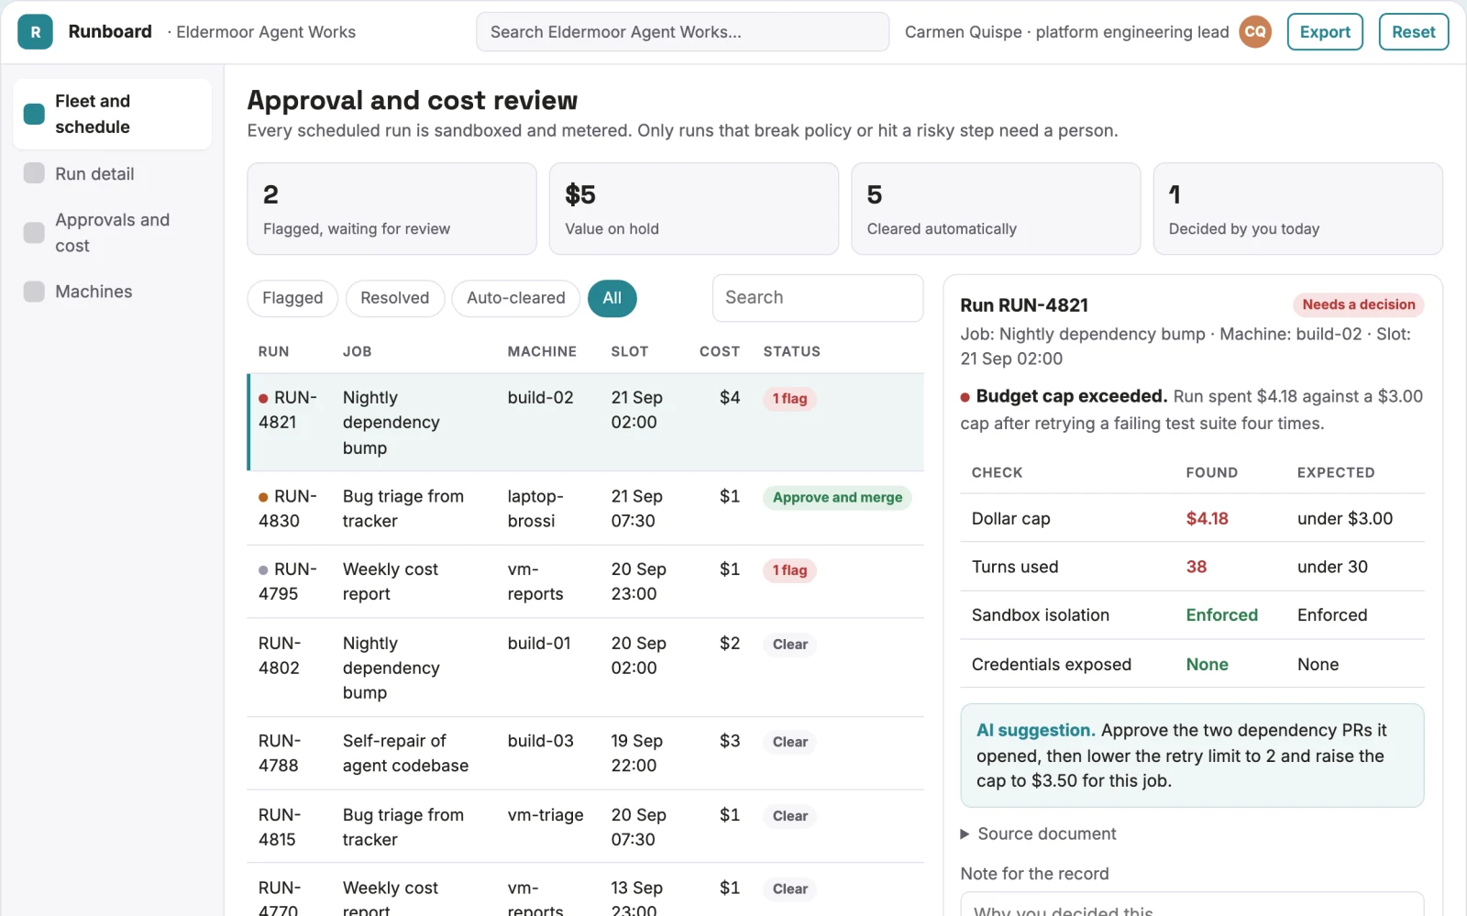The width and height of the screenshot is (1467, 916).
Task: Click the Dollar cap found value $4.18
Action: (x=1207, y=519)
